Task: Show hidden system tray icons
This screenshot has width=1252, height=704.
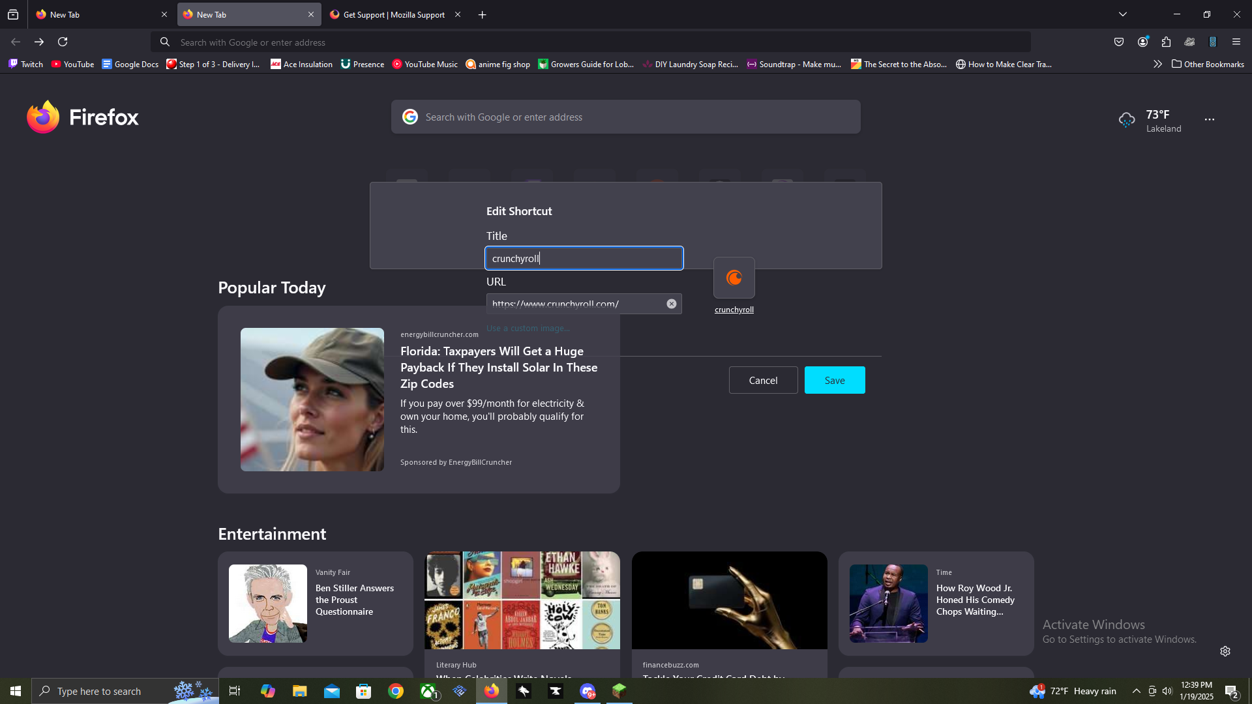Action: tap(1137, 691)
